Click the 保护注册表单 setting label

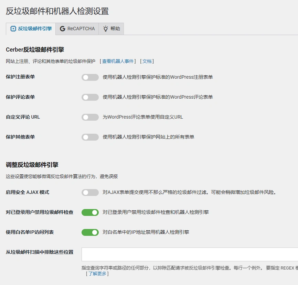(21, 77)
